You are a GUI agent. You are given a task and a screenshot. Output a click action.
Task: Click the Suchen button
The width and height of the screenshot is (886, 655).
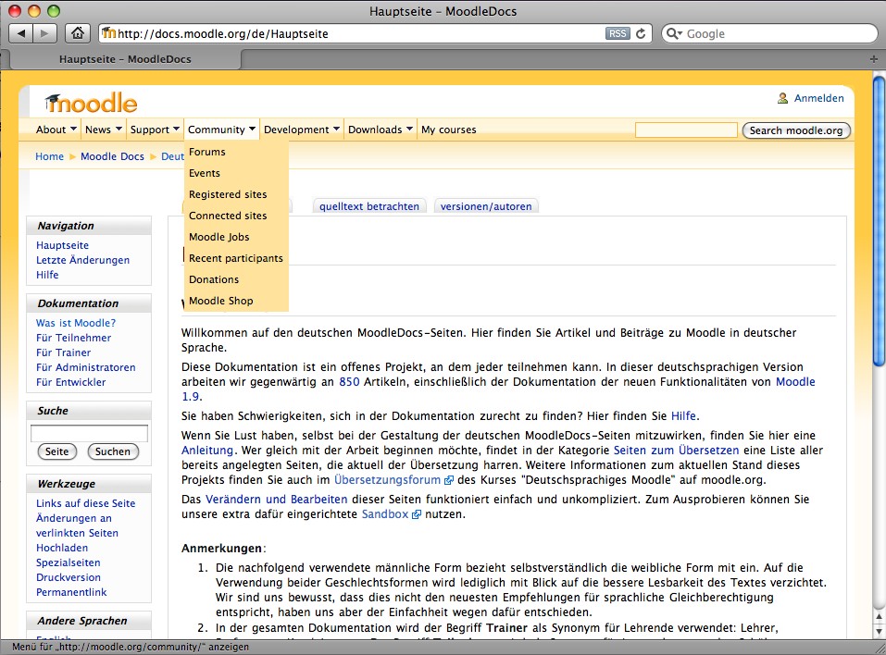click(x=112, y=451)
